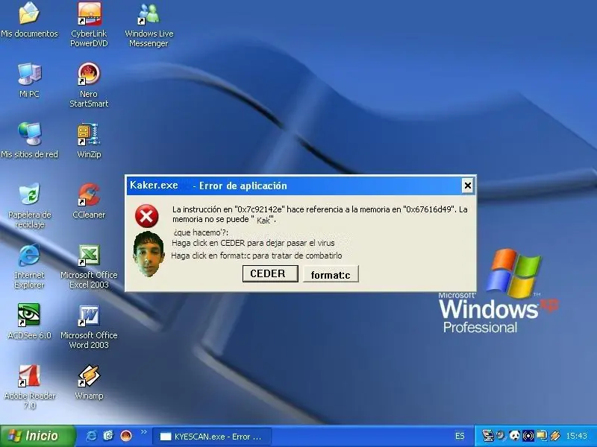Click the '¿que hacemo'?:' text line
This screenshot has width=597, height=447.
pyautogui.click(x=201, y=232)
